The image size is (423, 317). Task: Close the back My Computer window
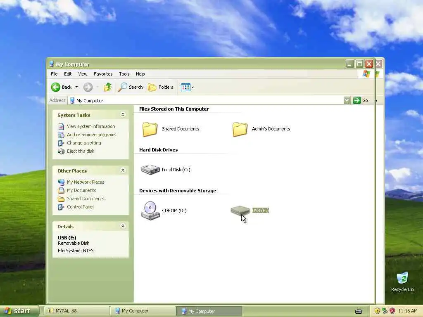tap(379, 64)
